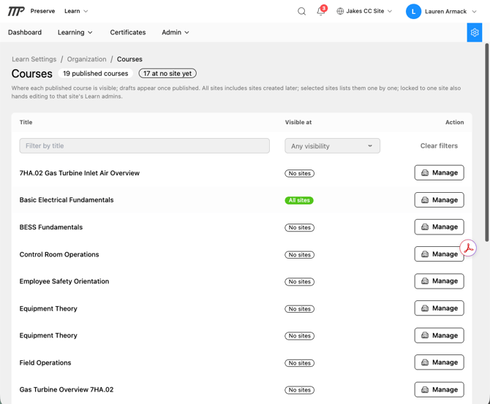
Task: Manage BESS Fundamentals course
Action: tap(439, 227)
